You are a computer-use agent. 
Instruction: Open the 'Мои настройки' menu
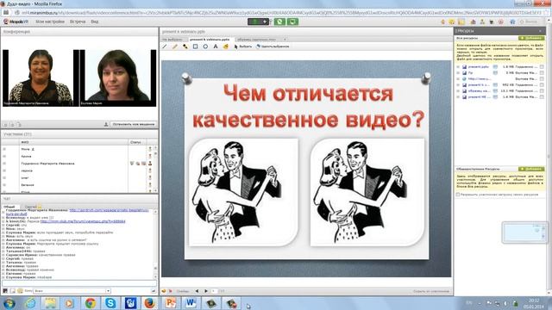pos(50,22)
